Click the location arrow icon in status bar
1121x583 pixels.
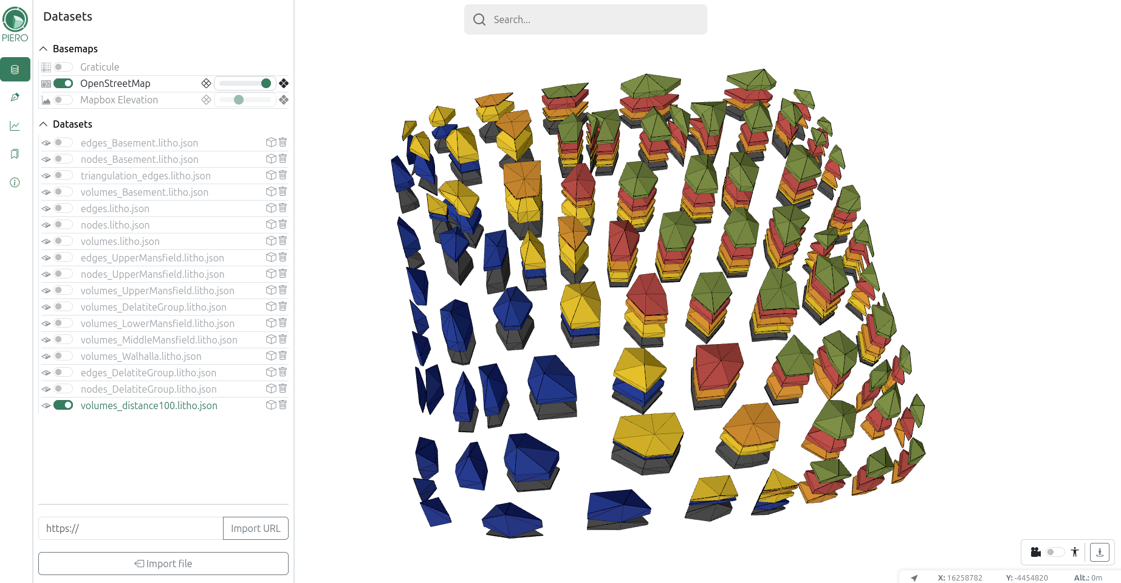pyautogui.click(x=914, y=578)
